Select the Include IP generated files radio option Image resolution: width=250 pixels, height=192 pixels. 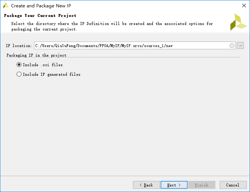(x=19, y=74)
